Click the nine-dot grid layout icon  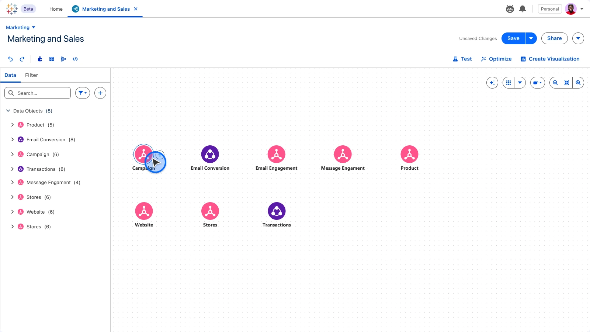pyautogui.click(x=509, y=83)
